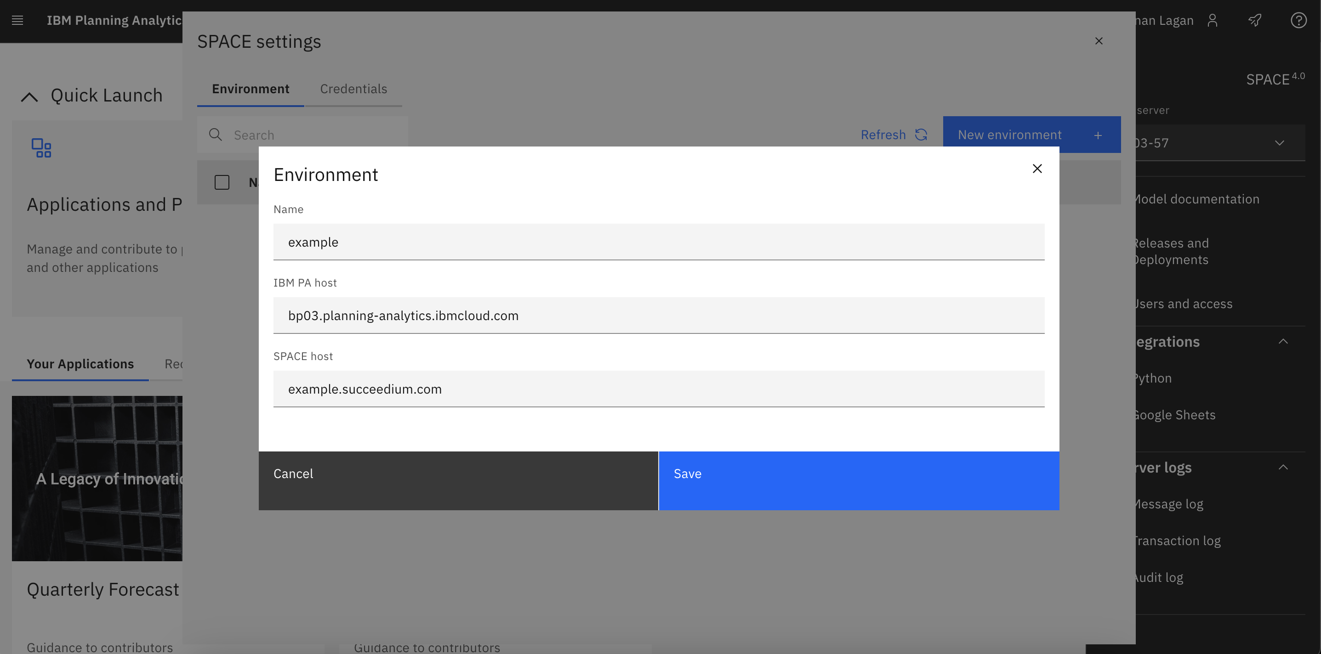Click the Quarterly Forecast title
1321x654 pixels.
point(103,589)
